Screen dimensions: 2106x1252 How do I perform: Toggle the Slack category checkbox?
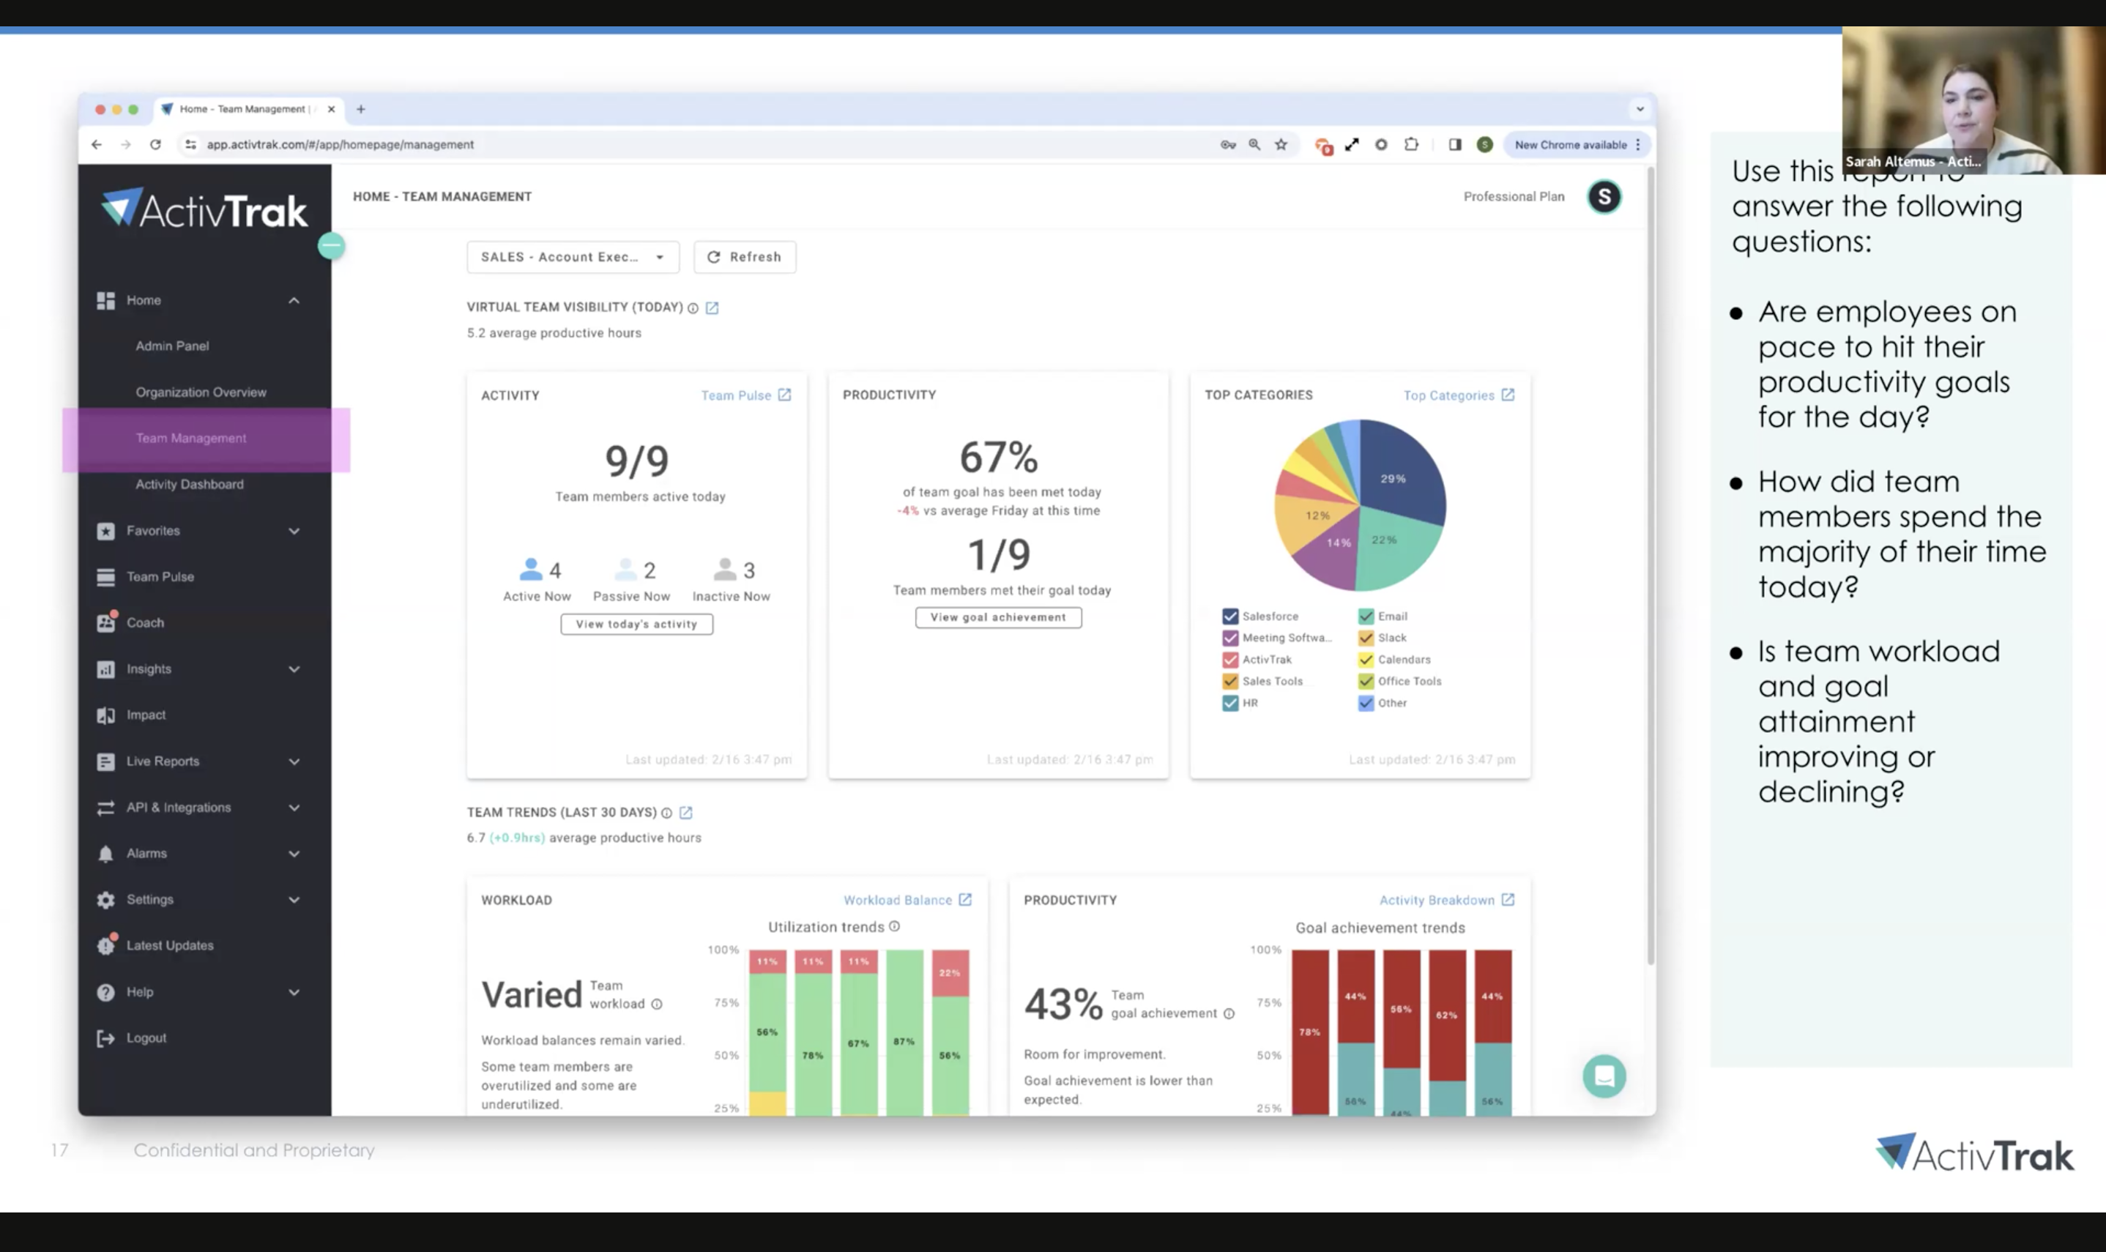[1366, 638]
